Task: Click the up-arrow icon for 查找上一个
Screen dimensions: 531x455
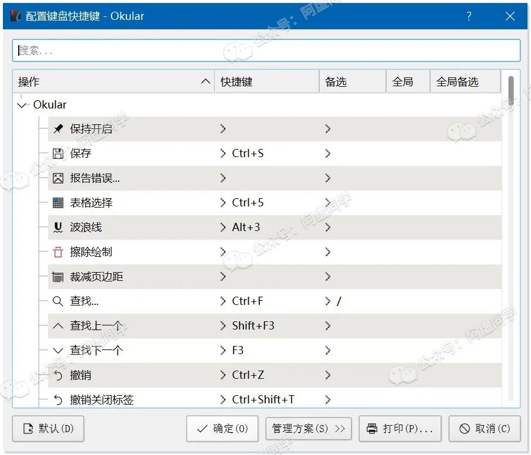Action: 58,325
